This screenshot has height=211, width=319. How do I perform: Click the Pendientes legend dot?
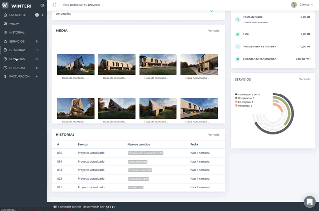coord(236,106)
